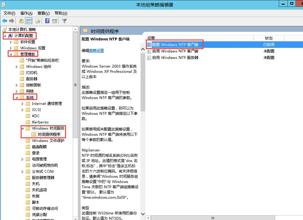Expand the 控制面板 node

[17, 85]
